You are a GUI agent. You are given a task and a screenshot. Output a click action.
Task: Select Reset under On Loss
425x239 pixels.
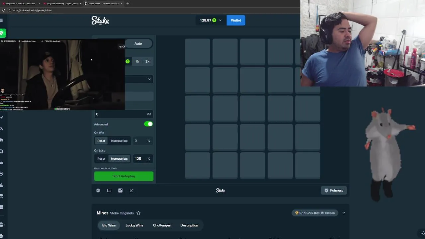tap(101, 159)
